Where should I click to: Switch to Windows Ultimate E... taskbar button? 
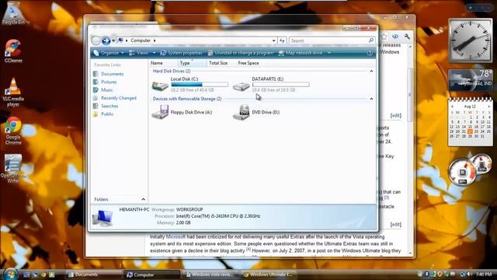pos(269,275)
